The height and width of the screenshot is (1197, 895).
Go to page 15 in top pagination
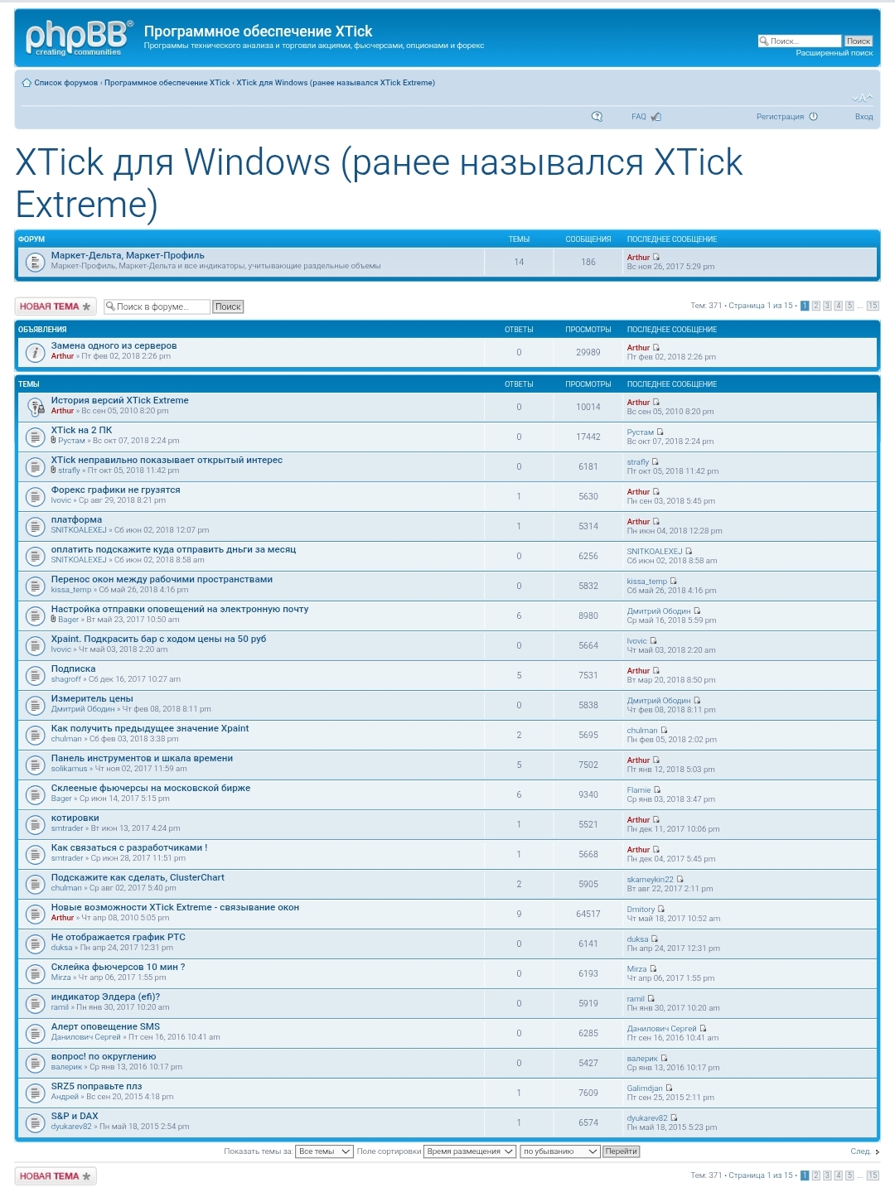coord(872,306)
